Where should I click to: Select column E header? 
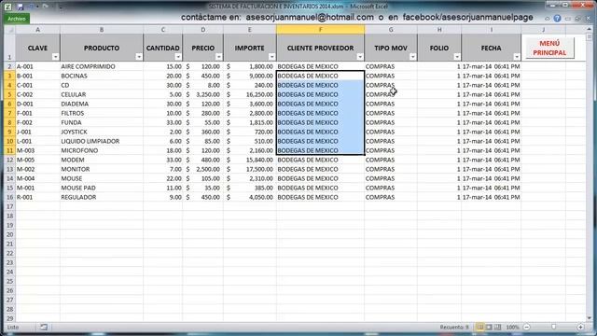click(x=250, y=30)
